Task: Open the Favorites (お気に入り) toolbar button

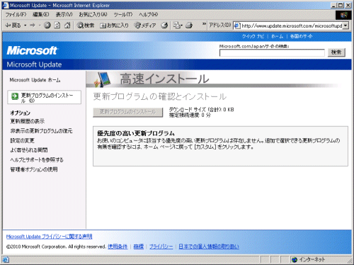Action: click(114, 26)
